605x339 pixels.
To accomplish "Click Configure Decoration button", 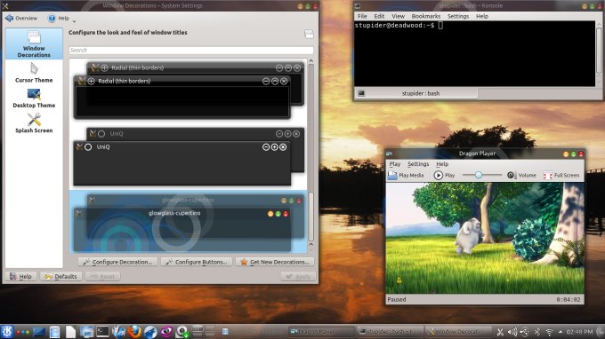I will tap(117, 262).
